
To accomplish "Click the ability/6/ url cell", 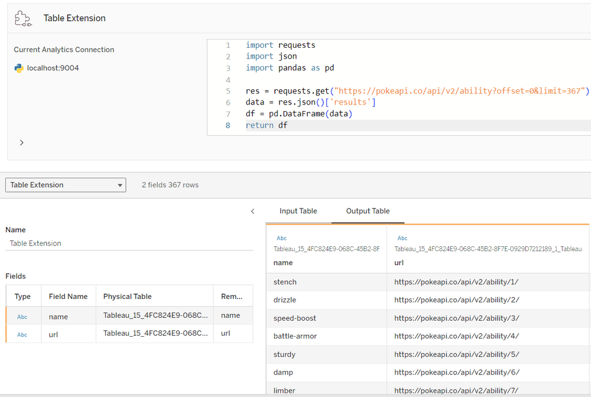I will (x=488, y=372).
